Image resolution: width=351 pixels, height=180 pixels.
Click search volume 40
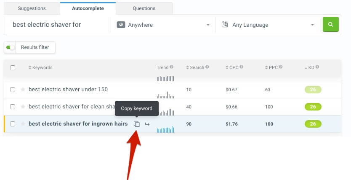click(x=189, y=107)
